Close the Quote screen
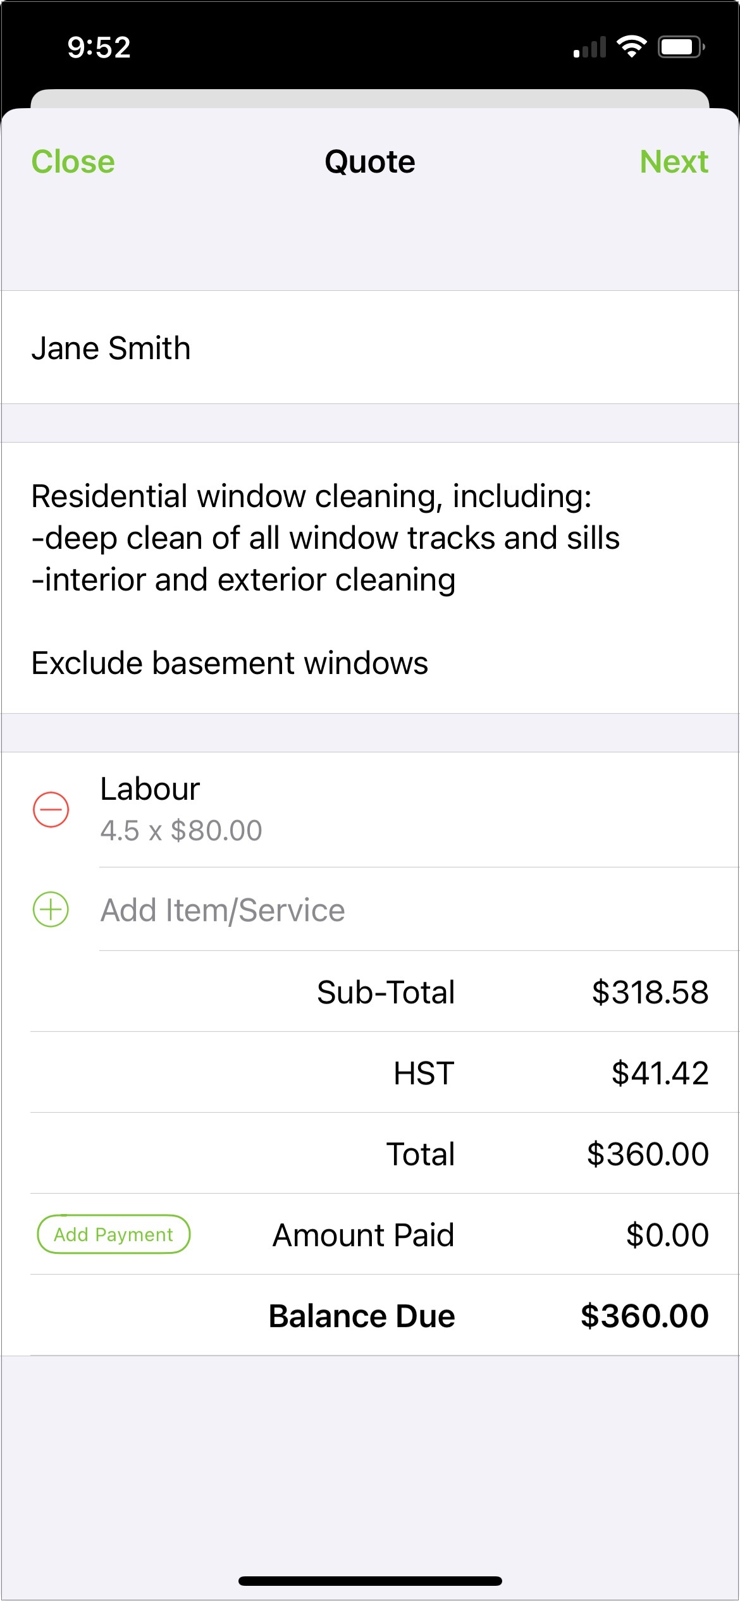Viewport: 740px width, 1601px height. pos(73,163)
